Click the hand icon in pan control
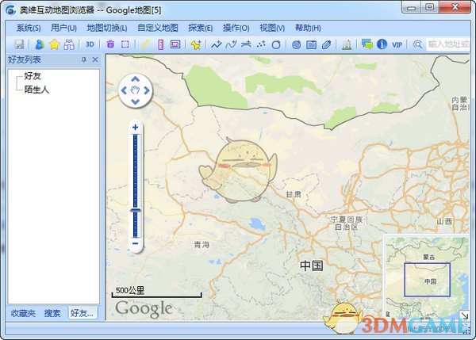Image resolution: width=476 pixels, height=340 pixels. (x=136, y=90)
